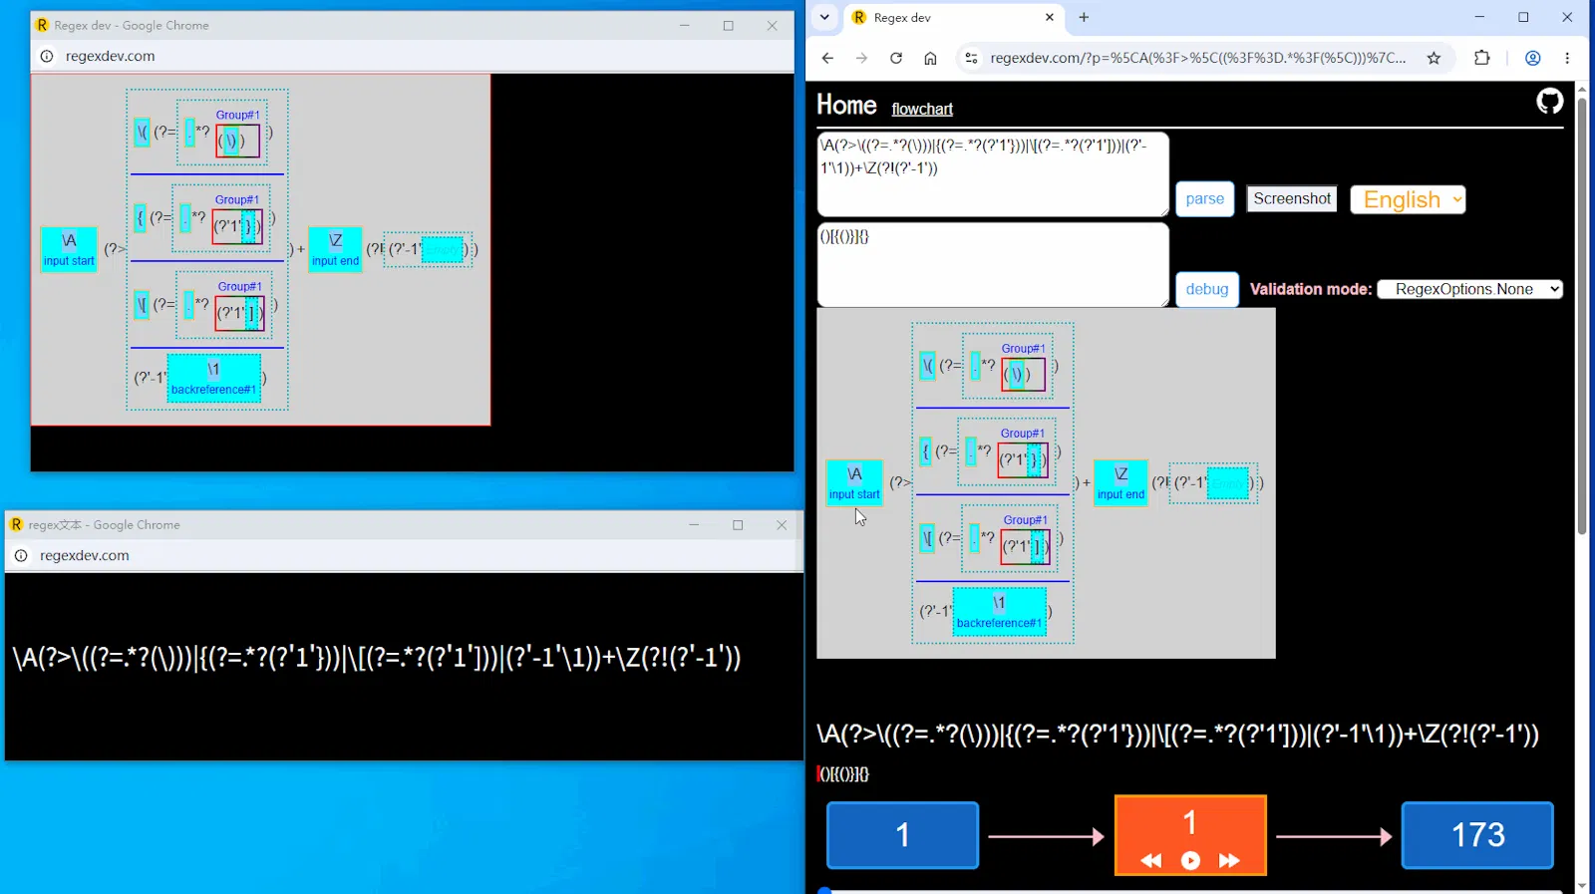Step backward in the debugger
This screenshot has width=1595, height=894.
tap(1151, 860)
